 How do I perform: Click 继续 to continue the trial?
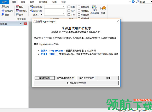click(x=108, y=78)
